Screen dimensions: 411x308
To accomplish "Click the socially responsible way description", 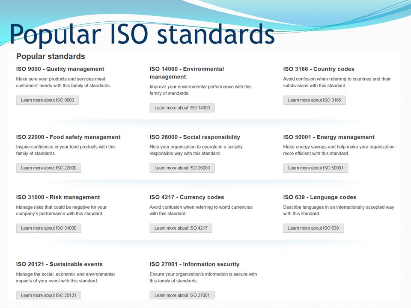I will click(196, 150).
